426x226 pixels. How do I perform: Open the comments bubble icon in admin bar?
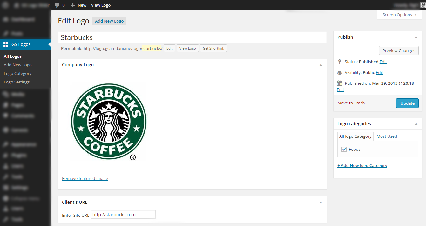pyautogui.click(x=57, y=5)
